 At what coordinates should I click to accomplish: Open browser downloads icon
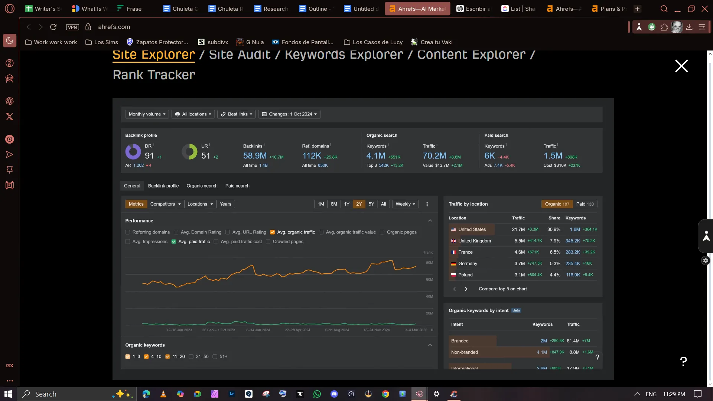click(689, 27)
